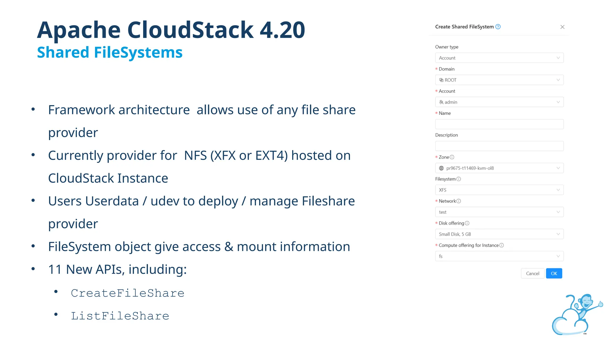Screen dimensions: 608x342
Task: Click 'Framework architecture allows use' bullet text
Action: click(x=202, y=121)
